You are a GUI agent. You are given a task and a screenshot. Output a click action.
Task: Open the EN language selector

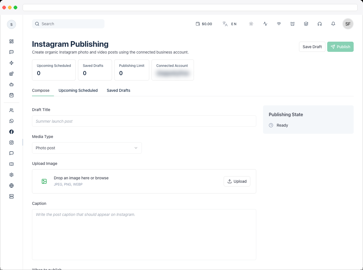tap(230, 24)
